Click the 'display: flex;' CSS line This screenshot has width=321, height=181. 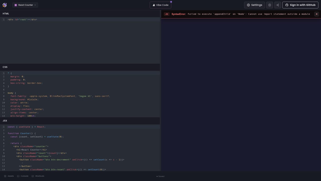(x=20, y=106)
